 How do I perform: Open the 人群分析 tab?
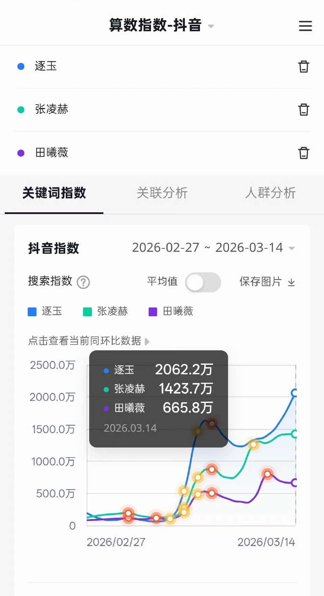pyautogui.click(x=270, y=193)
